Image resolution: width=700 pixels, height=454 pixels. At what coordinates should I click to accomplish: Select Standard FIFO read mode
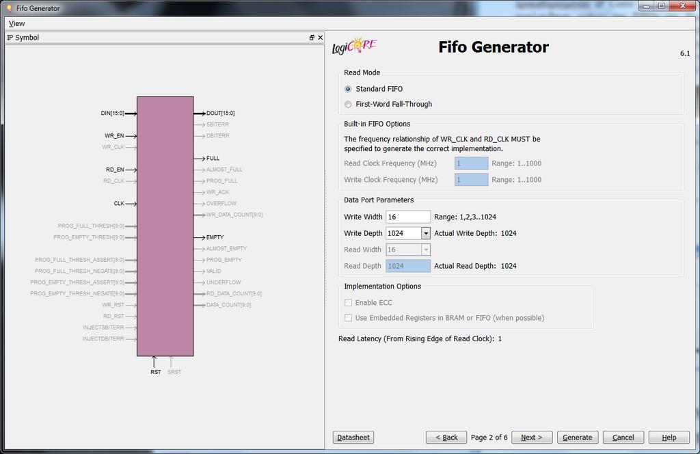[348, 89]
